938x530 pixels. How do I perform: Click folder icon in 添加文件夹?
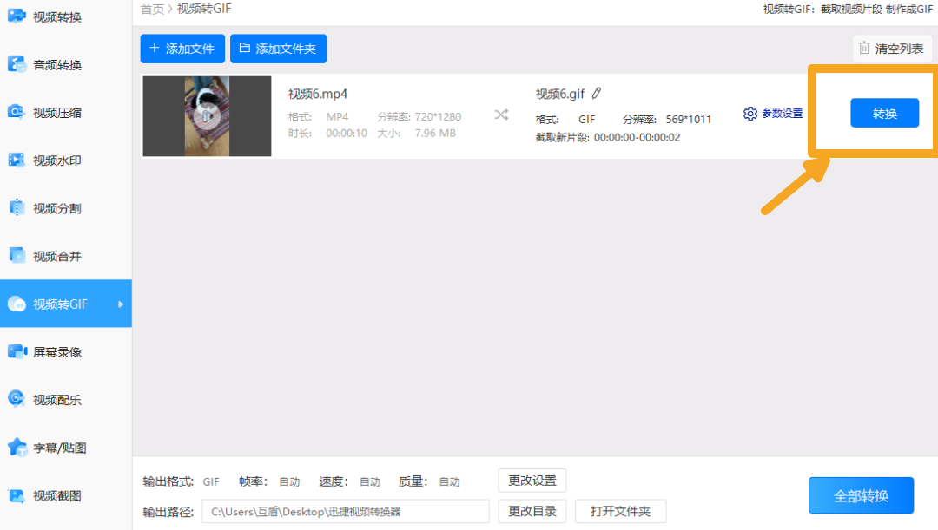(x=244, y=48)
